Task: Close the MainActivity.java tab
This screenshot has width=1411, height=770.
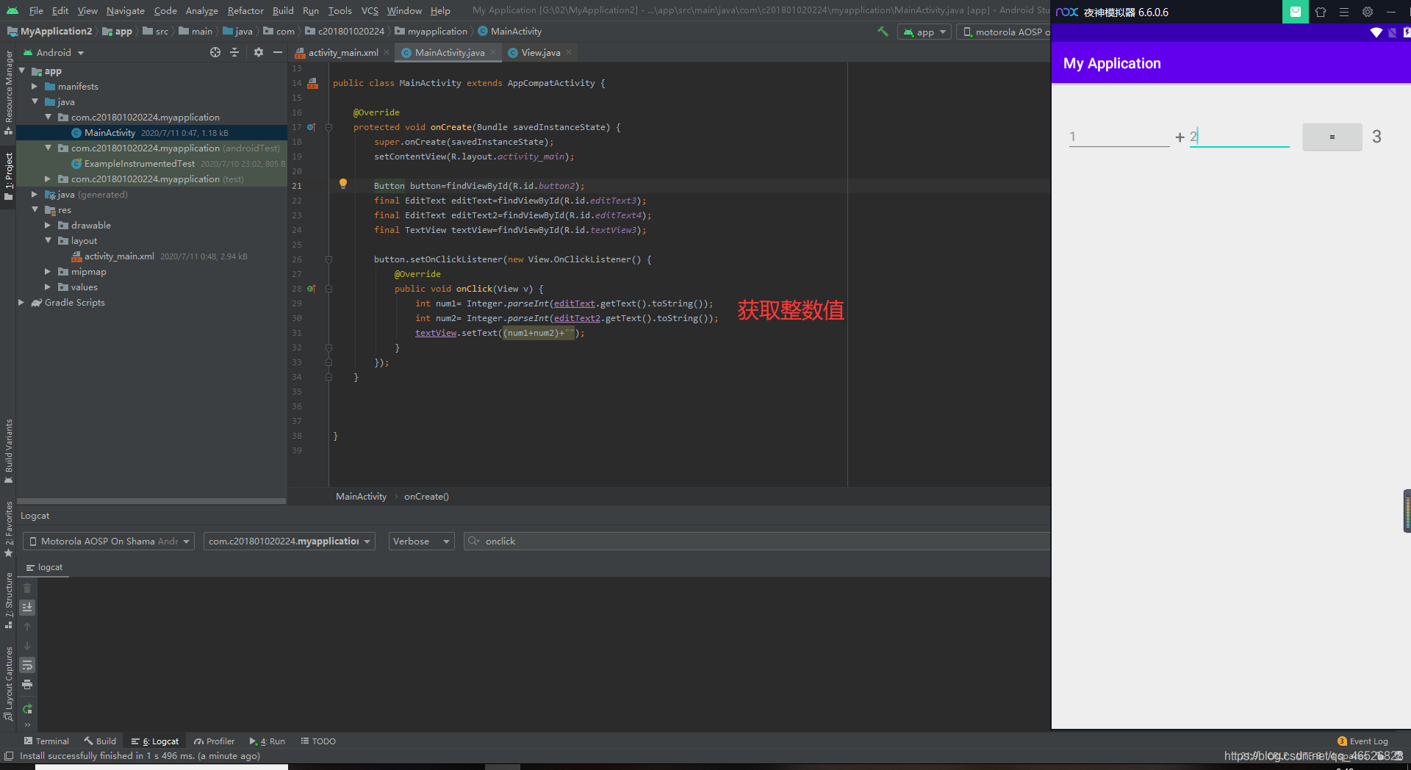Action: (494, 52)
